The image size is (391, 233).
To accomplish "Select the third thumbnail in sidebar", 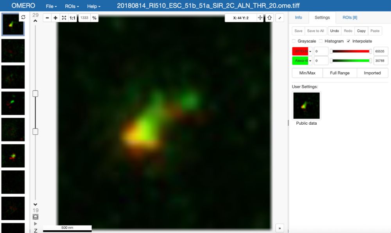I will click(13, 77).
